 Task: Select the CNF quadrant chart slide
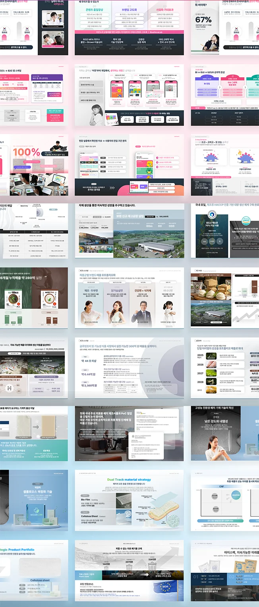225,500
